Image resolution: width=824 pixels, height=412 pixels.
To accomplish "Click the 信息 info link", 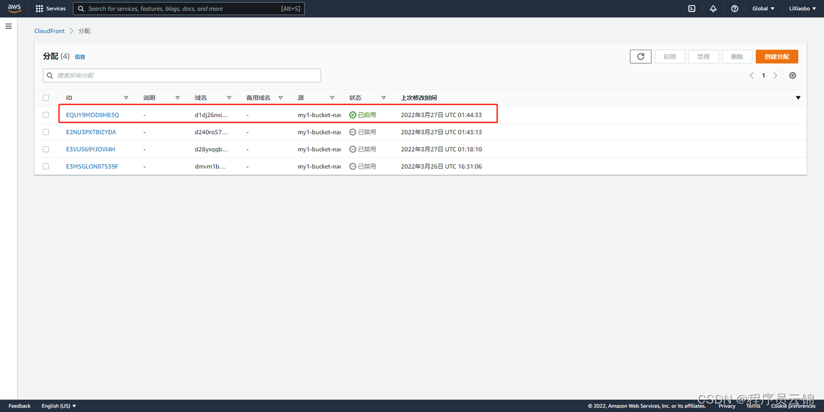I will [x=80, y=57].
